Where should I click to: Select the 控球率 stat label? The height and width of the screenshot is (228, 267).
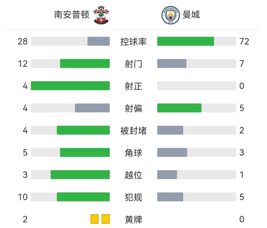tap(133, 42)
